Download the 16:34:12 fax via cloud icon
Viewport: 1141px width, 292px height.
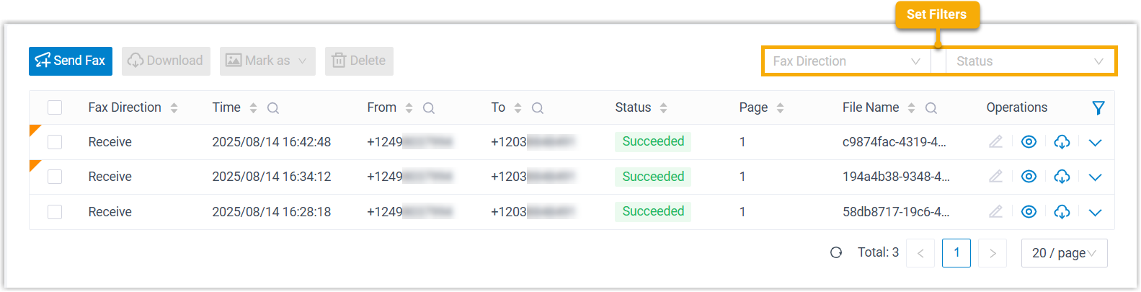(1062, 177)
